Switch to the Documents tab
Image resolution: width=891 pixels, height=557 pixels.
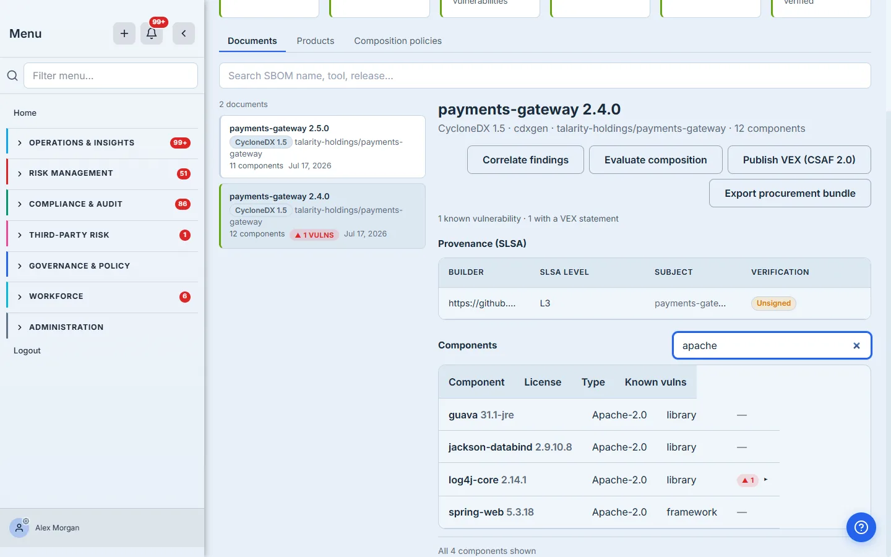click(252, 41)
